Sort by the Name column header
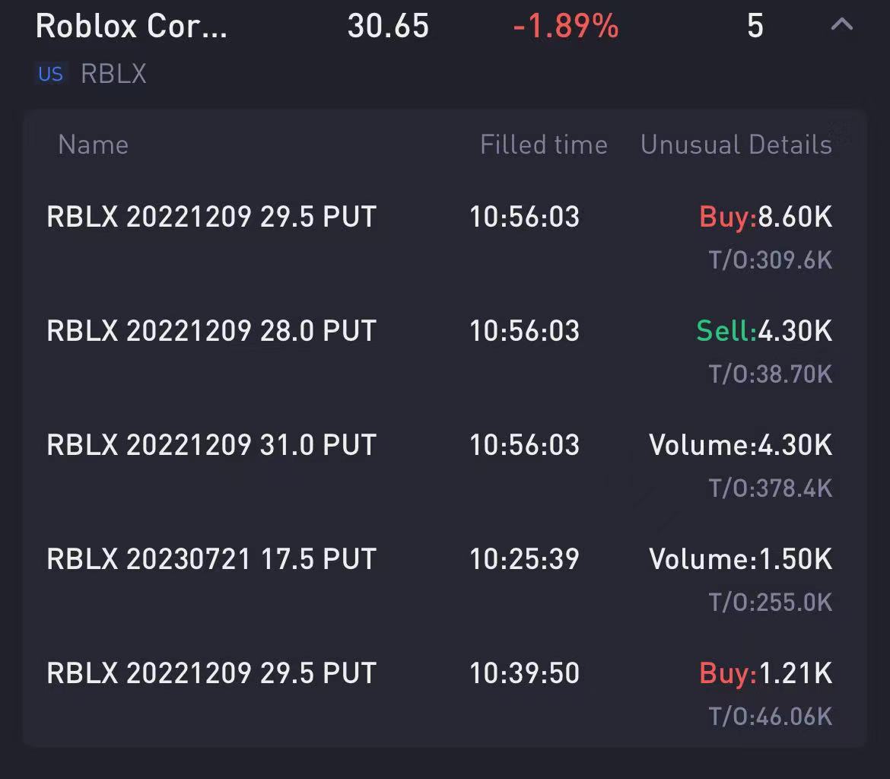The width and height of the screenshot is (890, 779). point(93,145)
